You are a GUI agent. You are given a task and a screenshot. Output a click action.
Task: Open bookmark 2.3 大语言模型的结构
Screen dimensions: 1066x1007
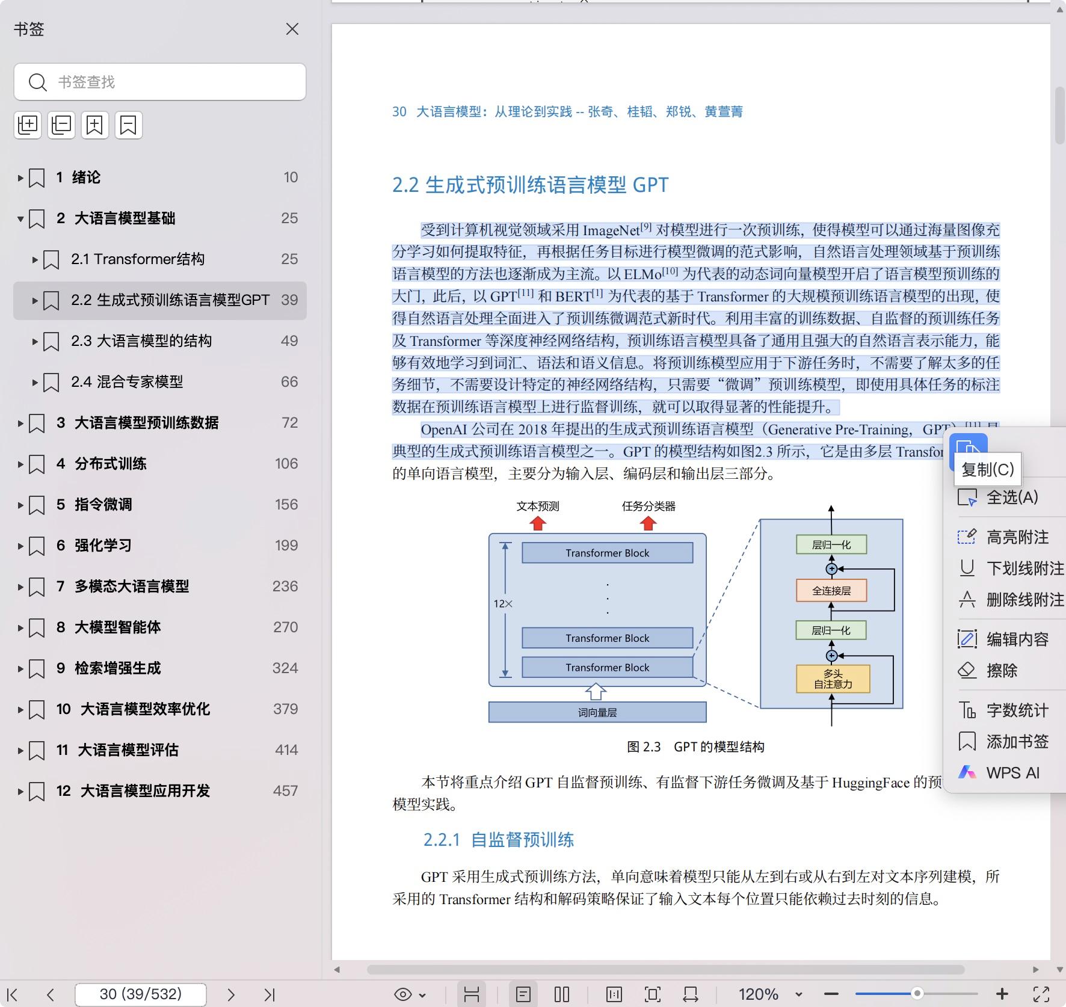pyautogui.click(x=141, y=341)
